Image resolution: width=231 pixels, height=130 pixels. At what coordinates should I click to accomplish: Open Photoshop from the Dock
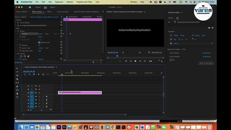click(64, 127)
